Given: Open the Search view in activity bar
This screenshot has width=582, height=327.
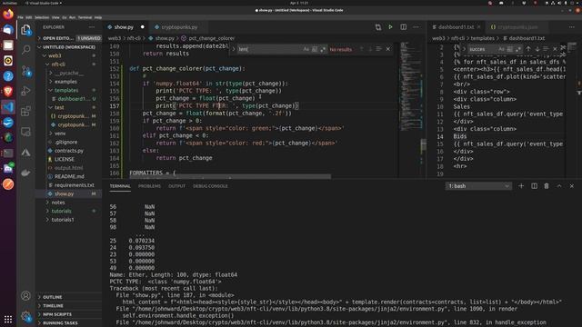Looking at the screenshot, I should click(x=26, y=49).
